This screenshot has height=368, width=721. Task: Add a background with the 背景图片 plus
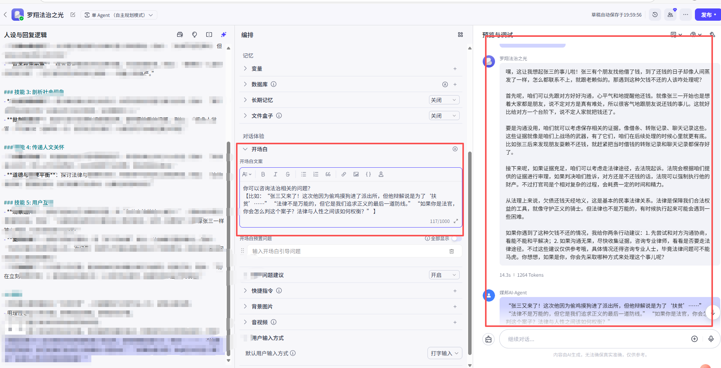[x=455, y=307]
